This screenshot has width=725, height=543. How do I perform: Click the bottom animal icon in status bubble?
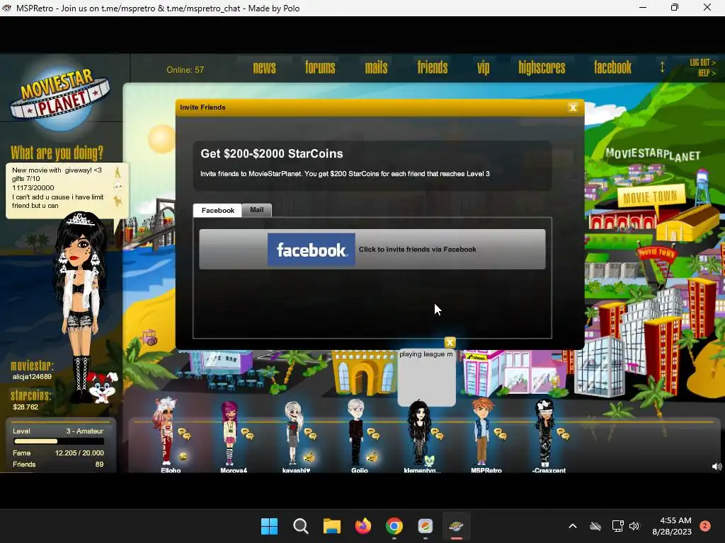118,201
